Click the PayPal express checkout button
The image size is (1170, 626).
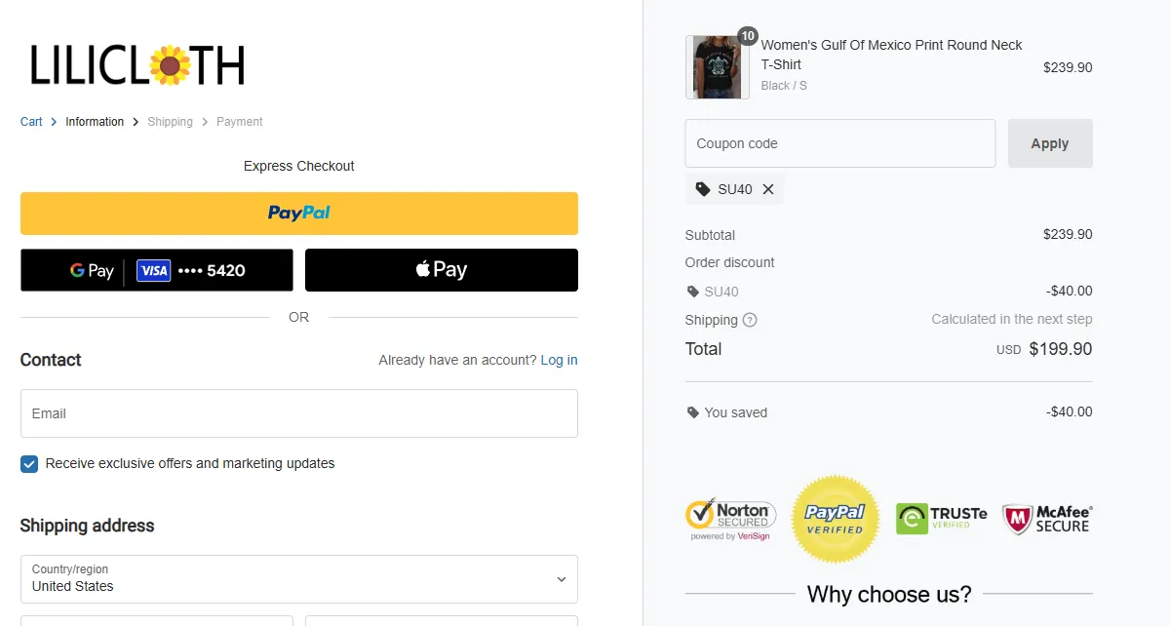[298, 213]
